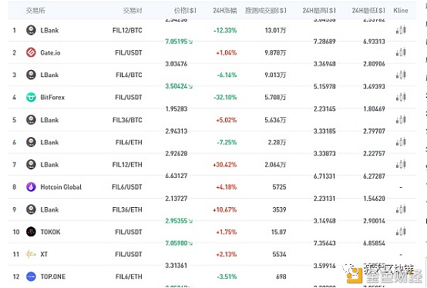This screenshot has height=288, width=427.
Task: Open Kline chart for LBank FIL36/ETH
Action: click(401, 209)
